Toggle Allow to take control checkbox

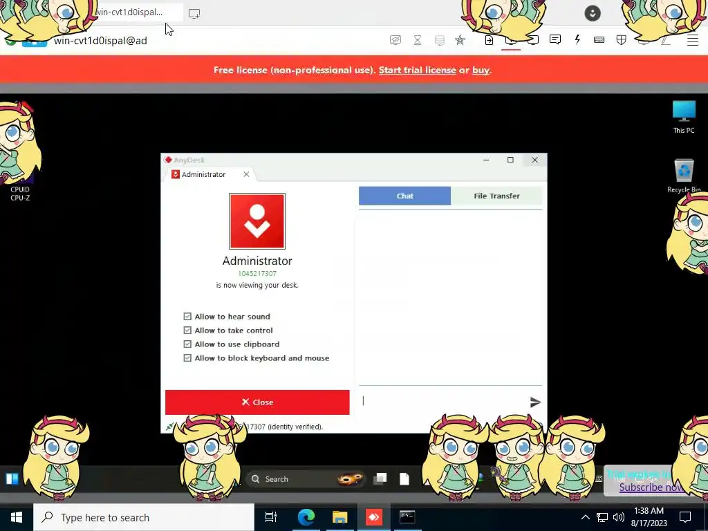pyautogui.click(x=187, y=330)
